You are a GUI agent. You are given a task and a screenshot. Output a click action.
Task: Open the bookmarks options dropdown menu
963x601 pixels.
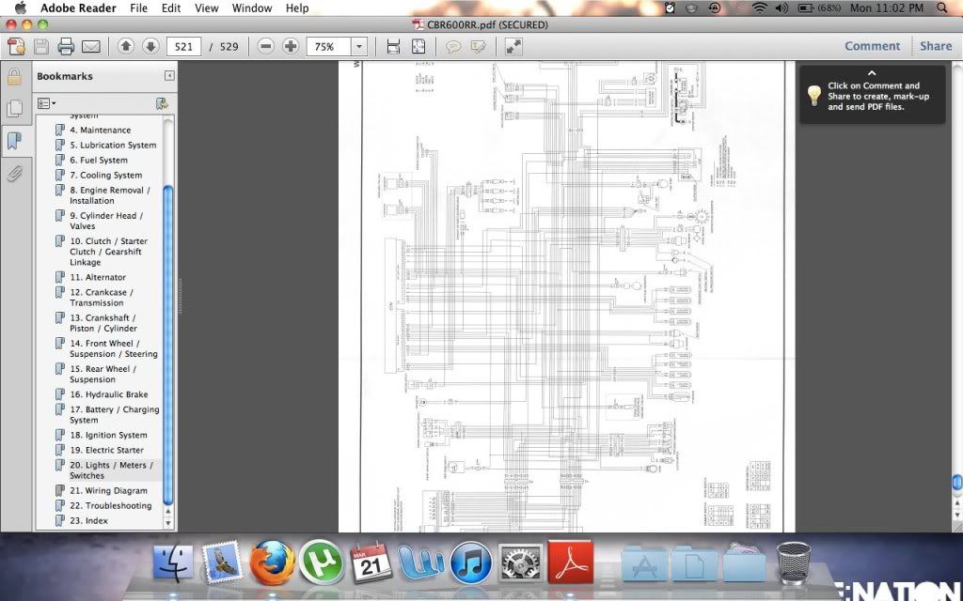(46, 103)
